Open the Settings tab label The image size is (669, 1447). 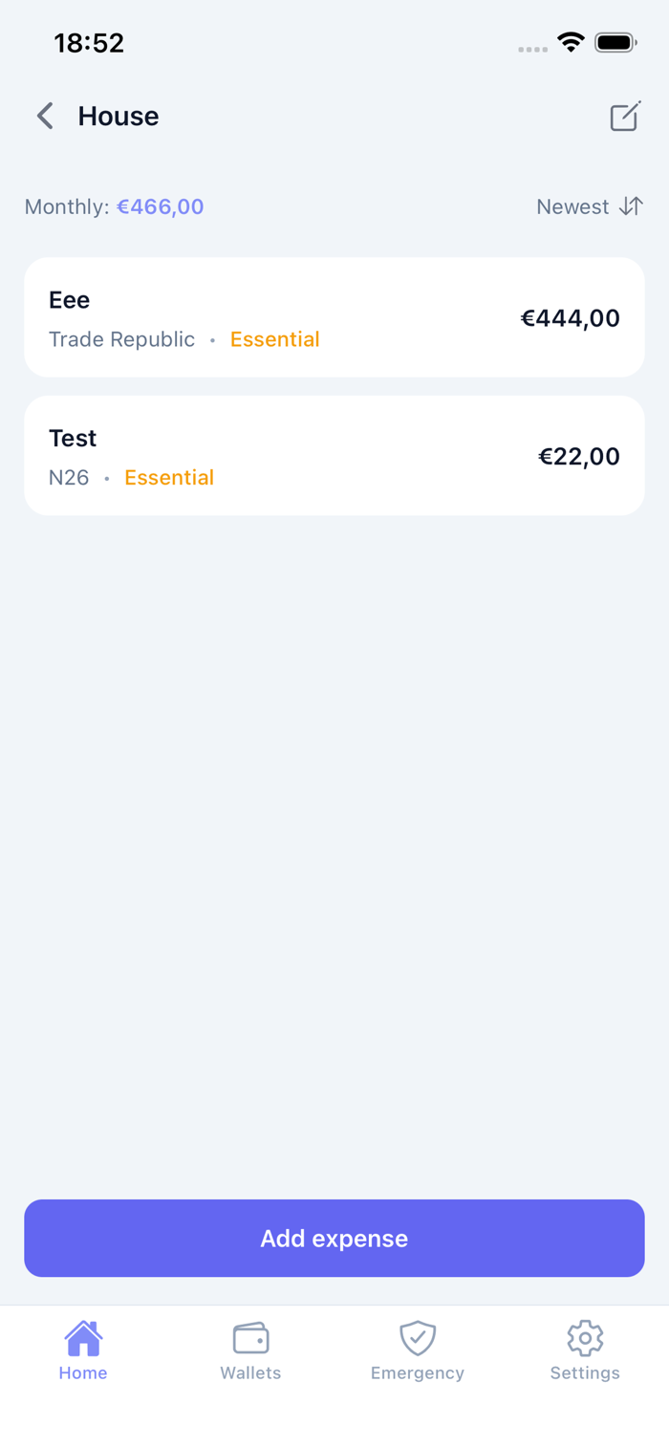pyautogui.click(x=585, y=1373)
